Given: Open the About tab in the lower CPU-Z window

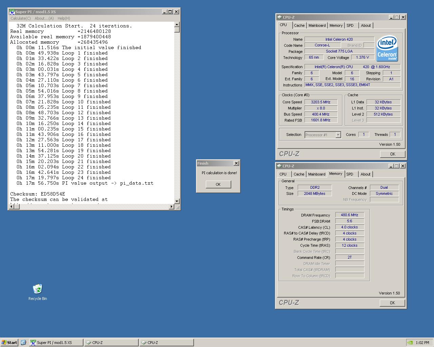Looking at the screenshot, I should (366, 174).
